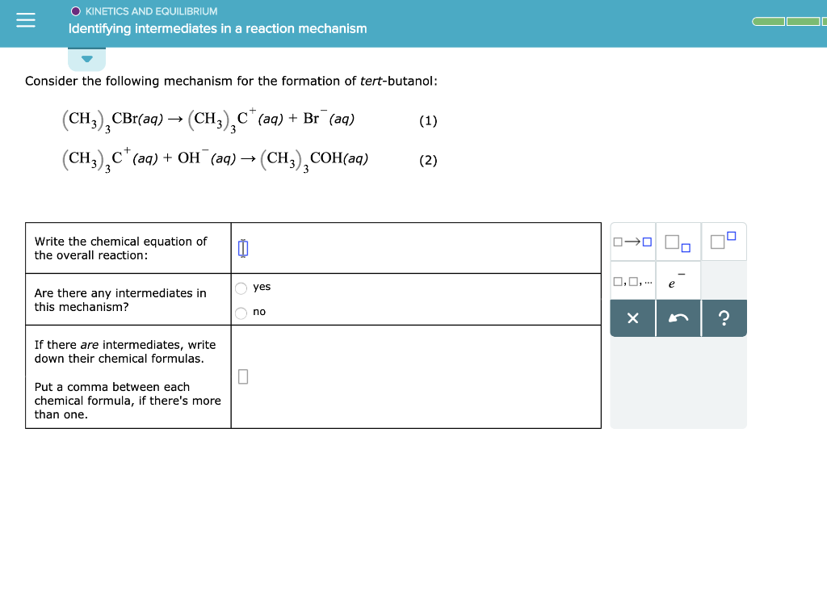Click the circle icon beside KINETICS AND EQUILIBRIUM

pos(75,11)
